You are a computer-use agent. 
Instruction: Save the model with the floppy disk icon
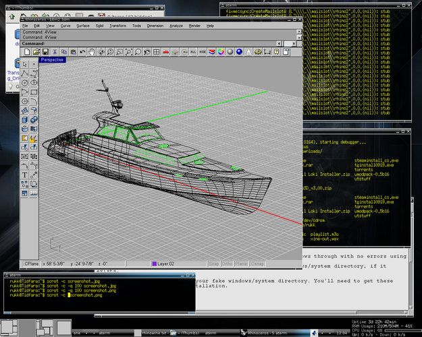point(45,52)
